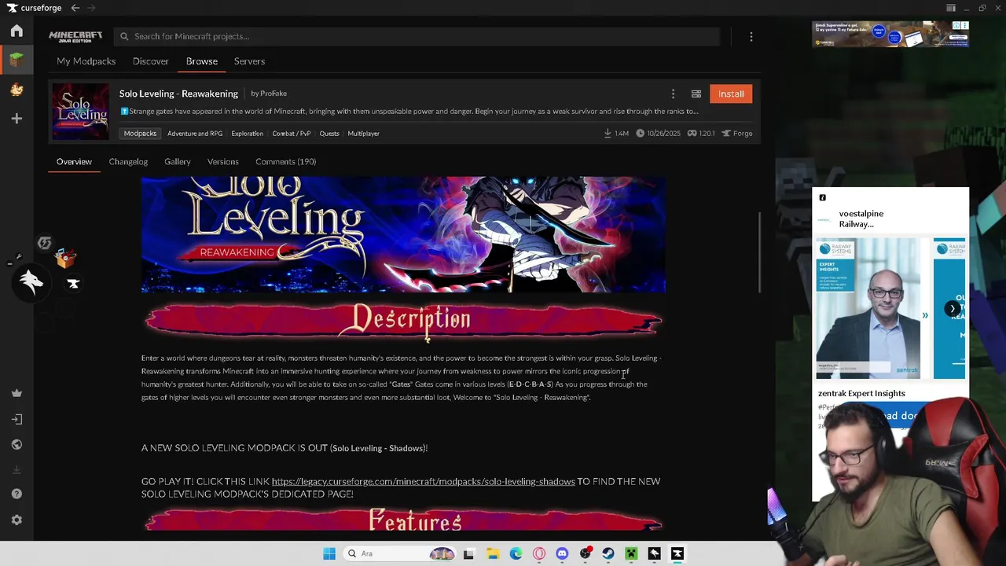Click the page vertical scrollbar

point(759,252)
